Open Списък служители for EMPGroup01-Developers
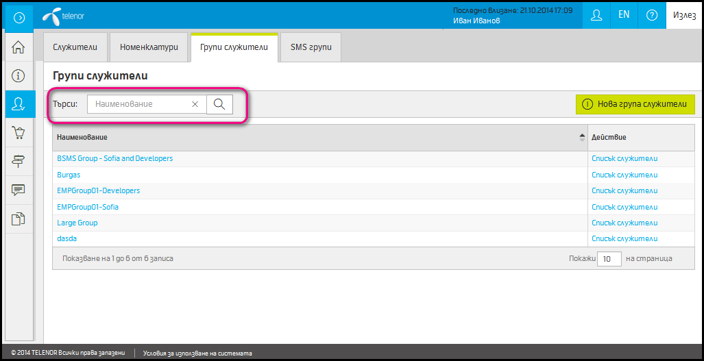The width and height of the screenshot is (704, 361). (x=624, y=190)
